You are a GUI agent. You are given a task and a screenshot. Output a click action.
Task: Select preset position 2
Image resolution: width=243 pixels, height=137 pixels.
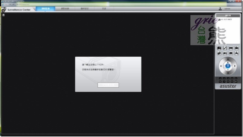click(x=224, y=78)
